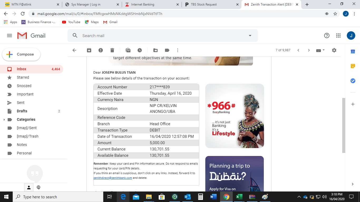This screenshot has height=202, width=360.
Task: Open the Dubai trip visa ad
Action: 235,174
